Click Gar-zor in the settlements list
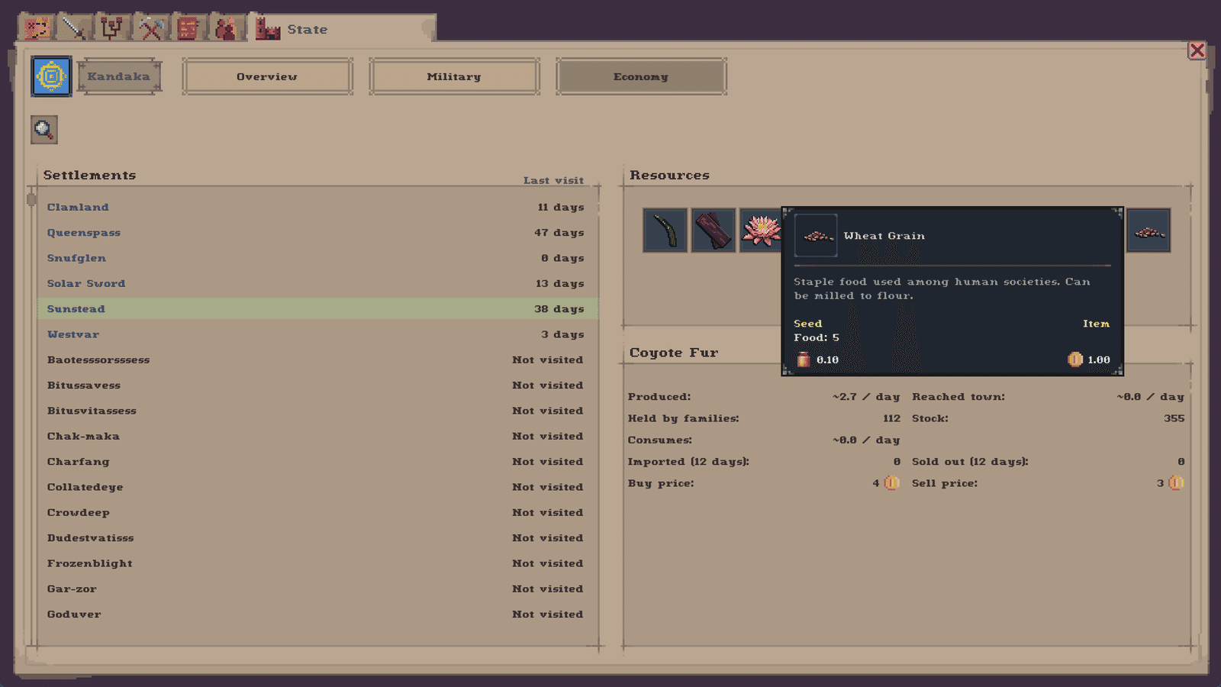The image size is (1221, 687). (x=317, y=589)
